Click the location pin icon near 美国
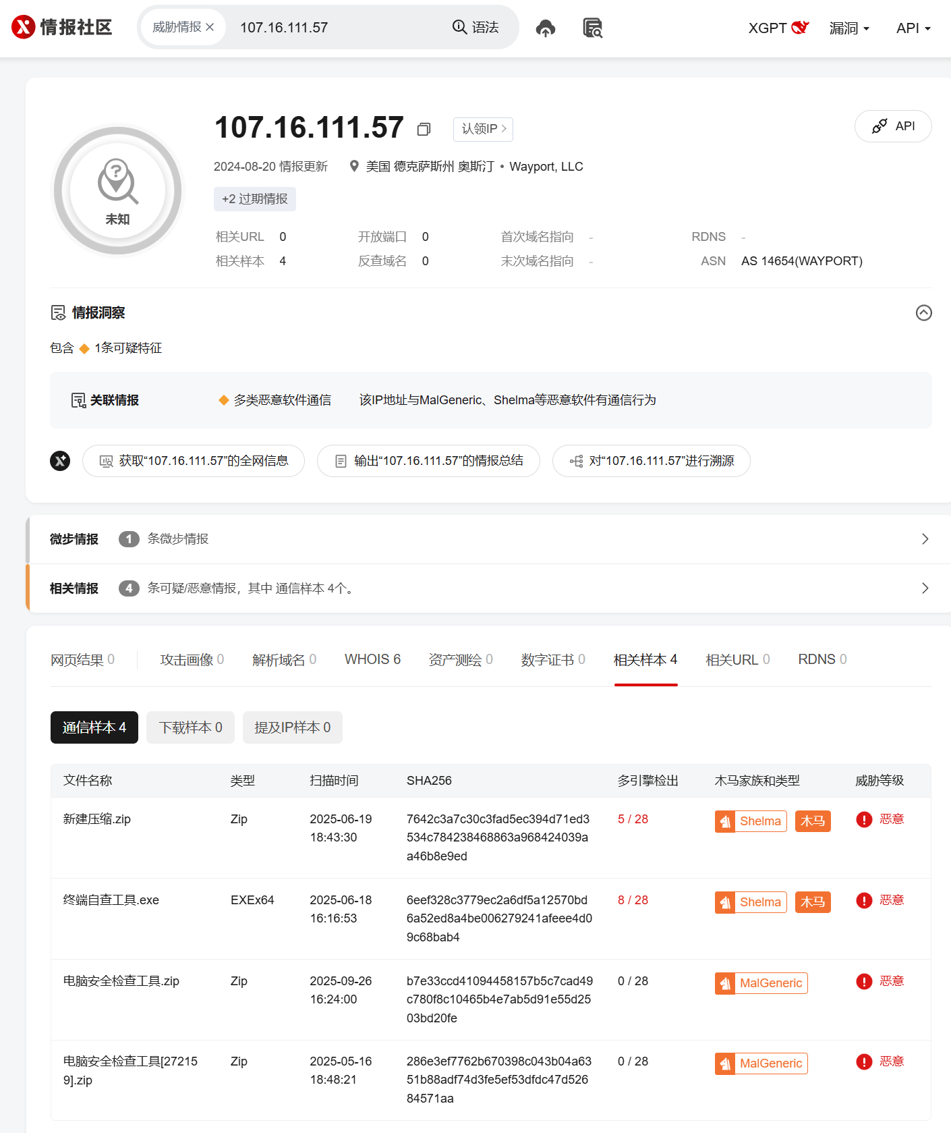This screenshot has width=951, height=1133. click(x=354, y=166)
